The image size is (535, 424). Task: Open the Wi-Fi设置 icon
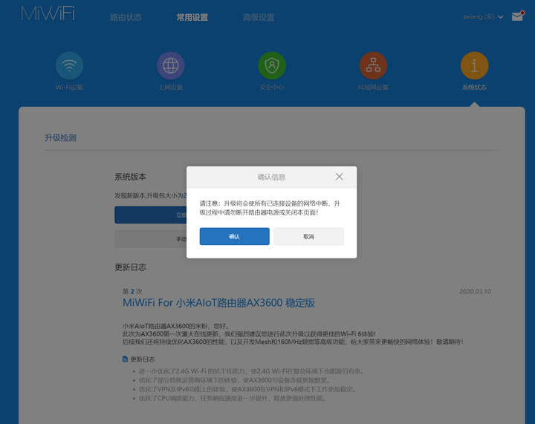[x=69, y=65]
